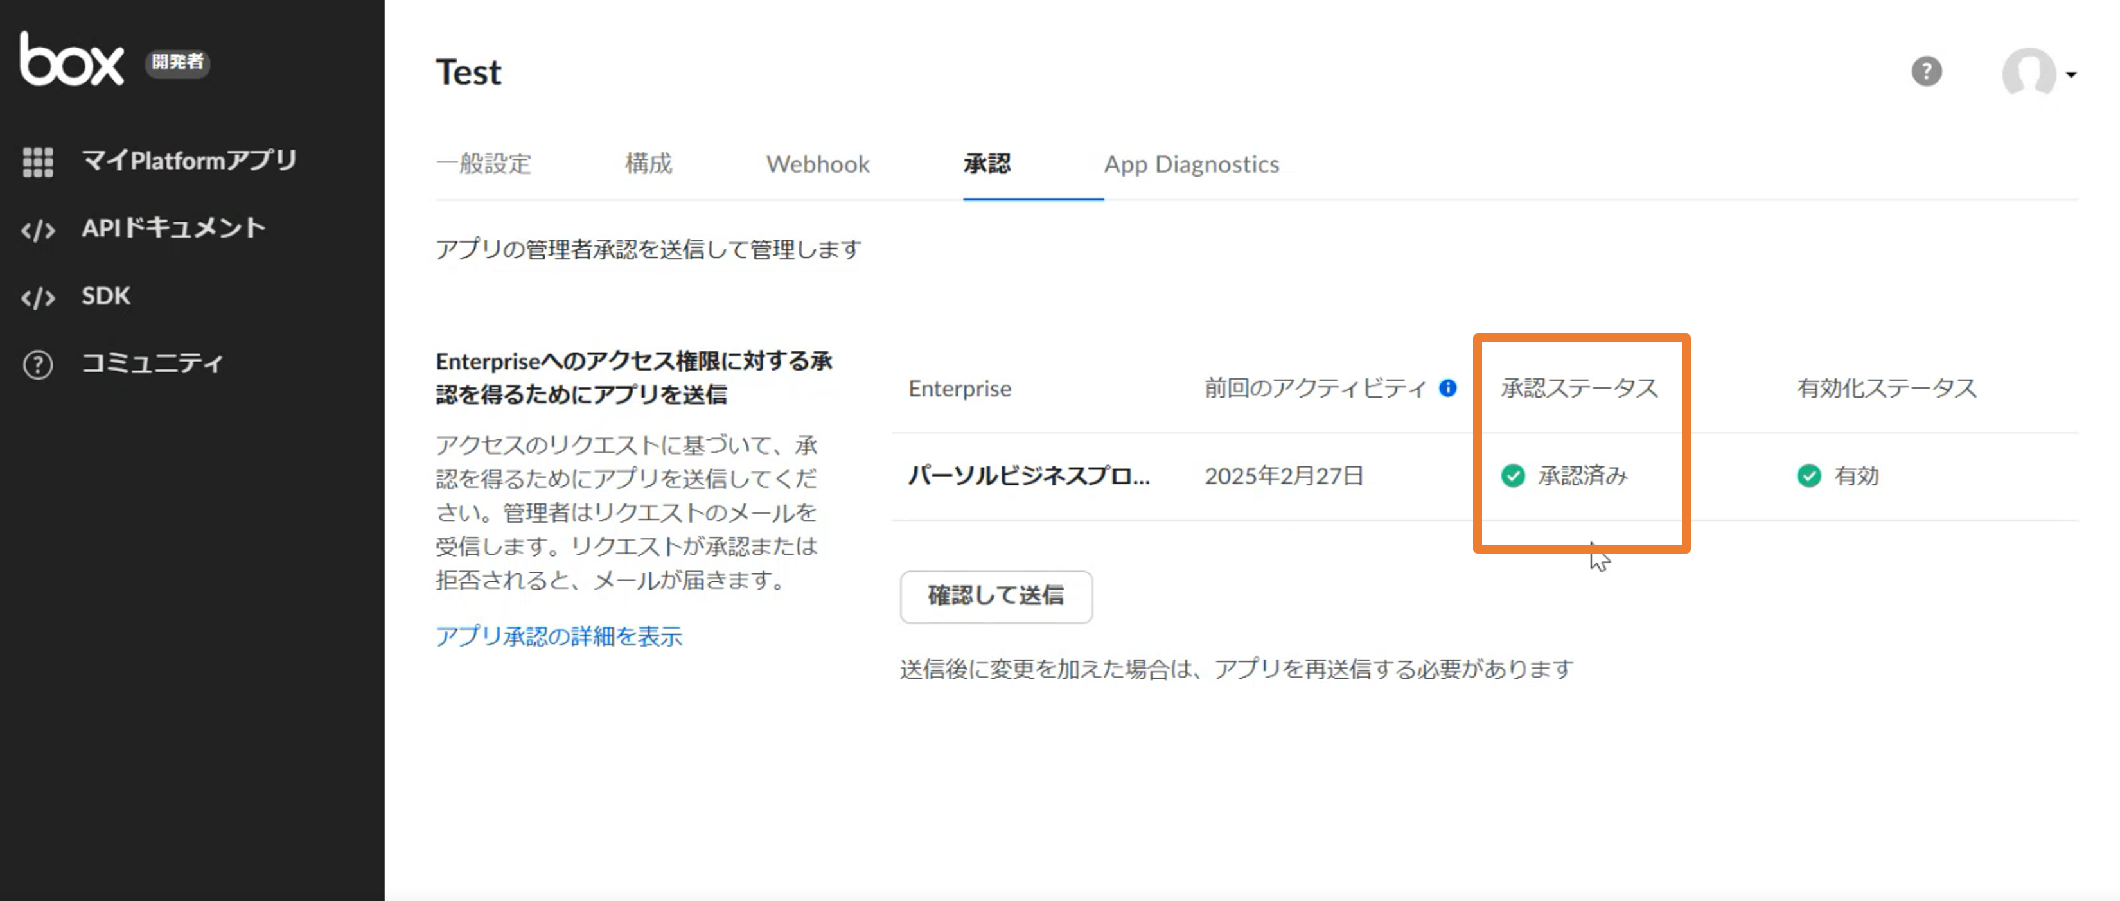This screenshot has width=2120, height=901.
Task: Click the 有効 green check icon
Action: point(1808,476)
